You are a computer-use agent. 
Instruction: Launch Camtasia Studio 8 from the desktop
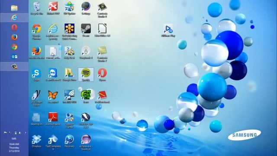pos(102,10)
